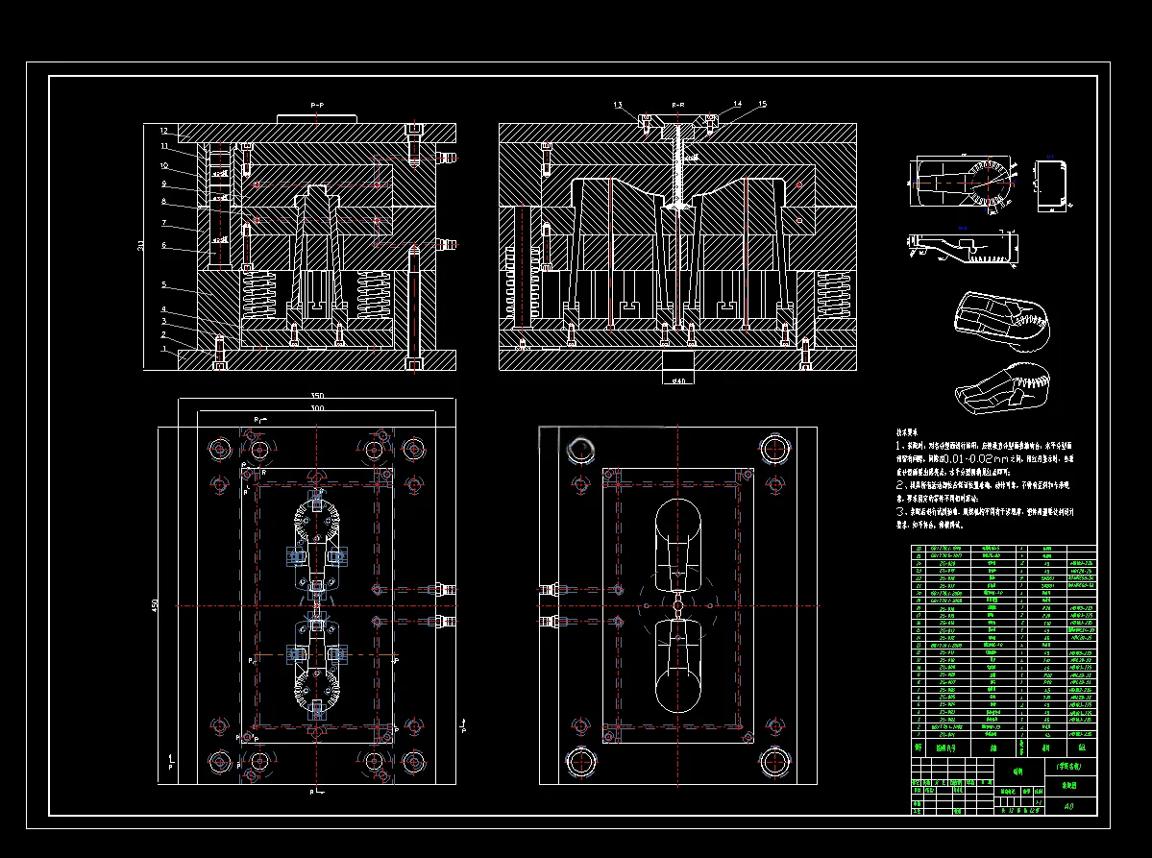Click part balloon number 9
This screenshot has width=1152, height=858.
pyautogui.click(x=164, y=184)
